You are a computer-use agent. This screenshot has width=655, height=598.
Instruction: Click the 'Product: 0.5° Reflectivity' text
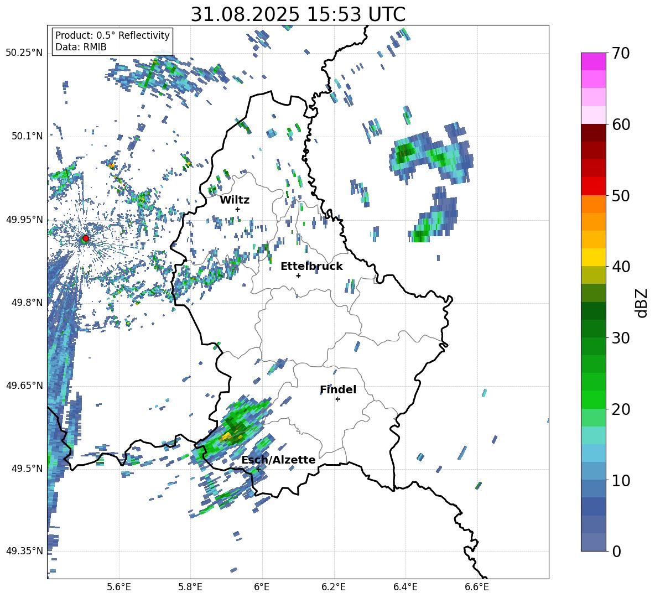pos(112,35)
